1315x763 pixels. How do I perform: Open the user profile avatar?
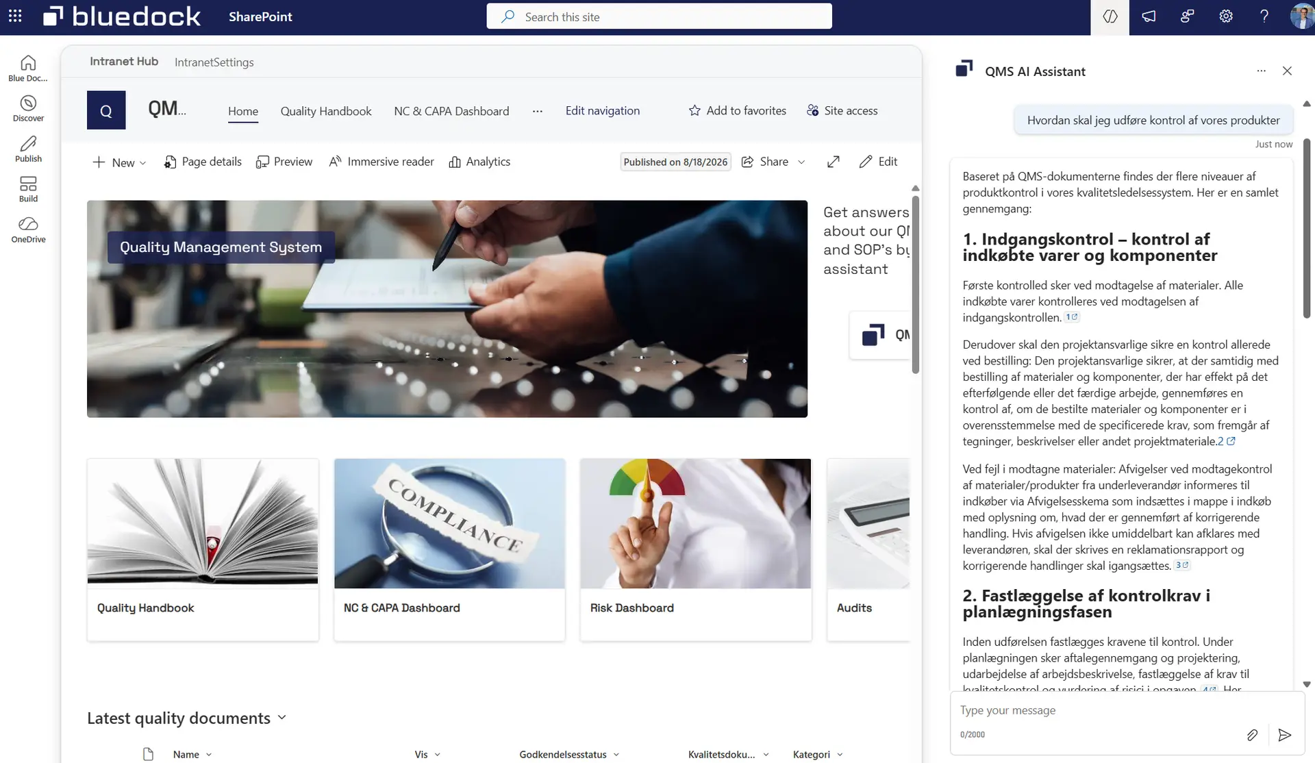(x=1301, y=16)
